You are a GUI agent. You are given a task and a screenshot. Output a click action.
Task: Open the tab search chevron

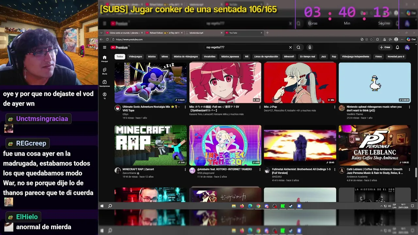click(101, 33)
